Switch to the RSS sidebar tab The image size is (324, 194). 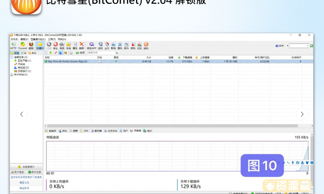(x=32, y=53)
